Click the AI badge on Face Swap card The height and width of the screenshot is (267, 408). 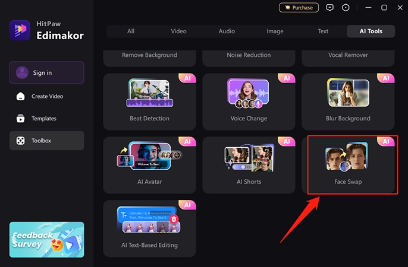386,141
